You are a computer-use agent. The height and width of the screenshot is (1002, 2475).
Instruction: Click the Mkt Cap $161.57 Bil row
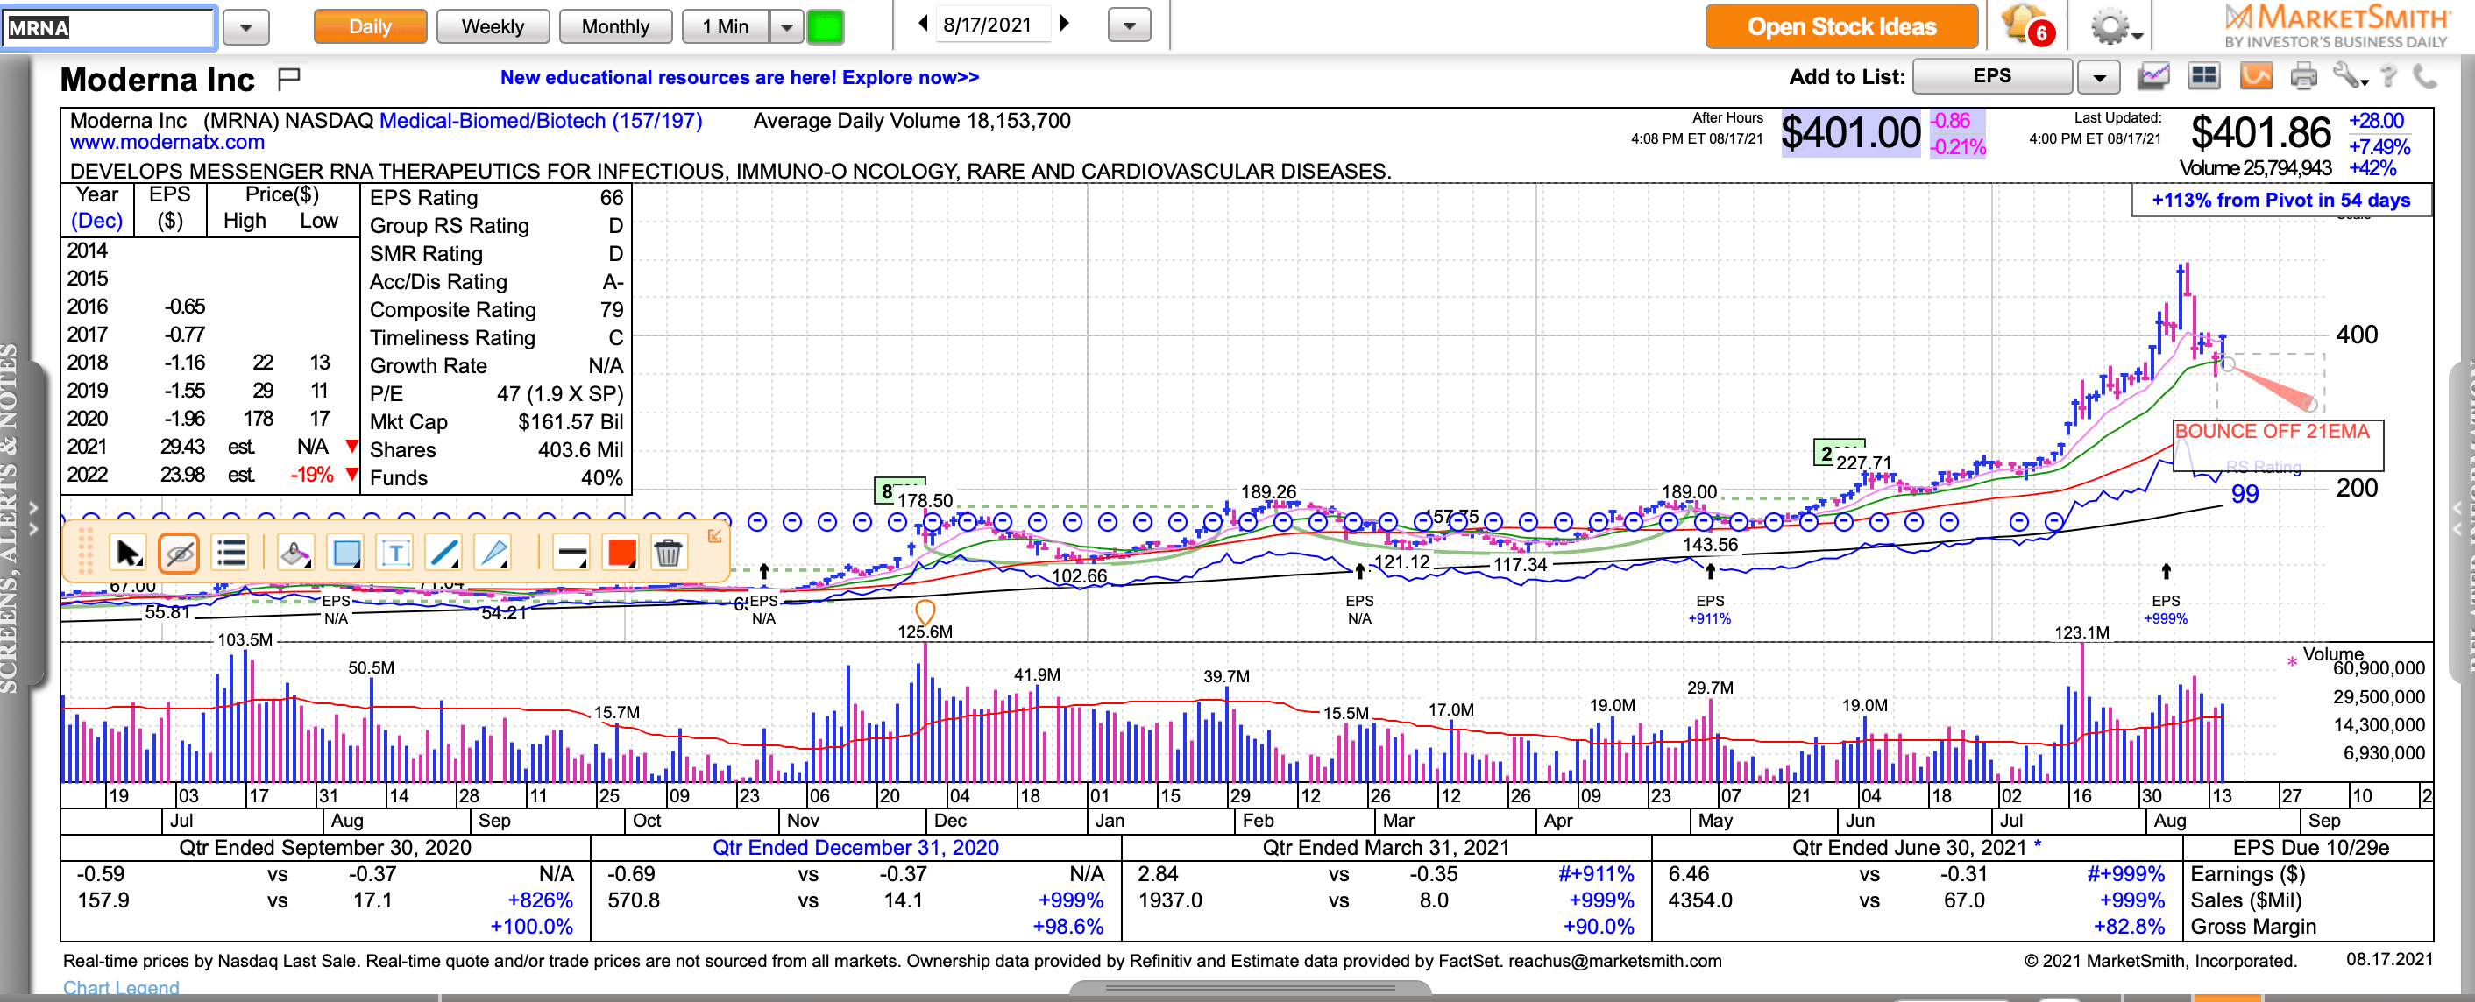click(496, 422)
